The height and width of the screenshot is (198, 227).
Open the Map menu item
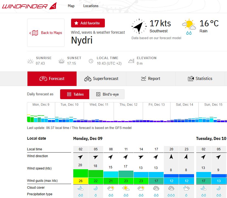[71, 6]
